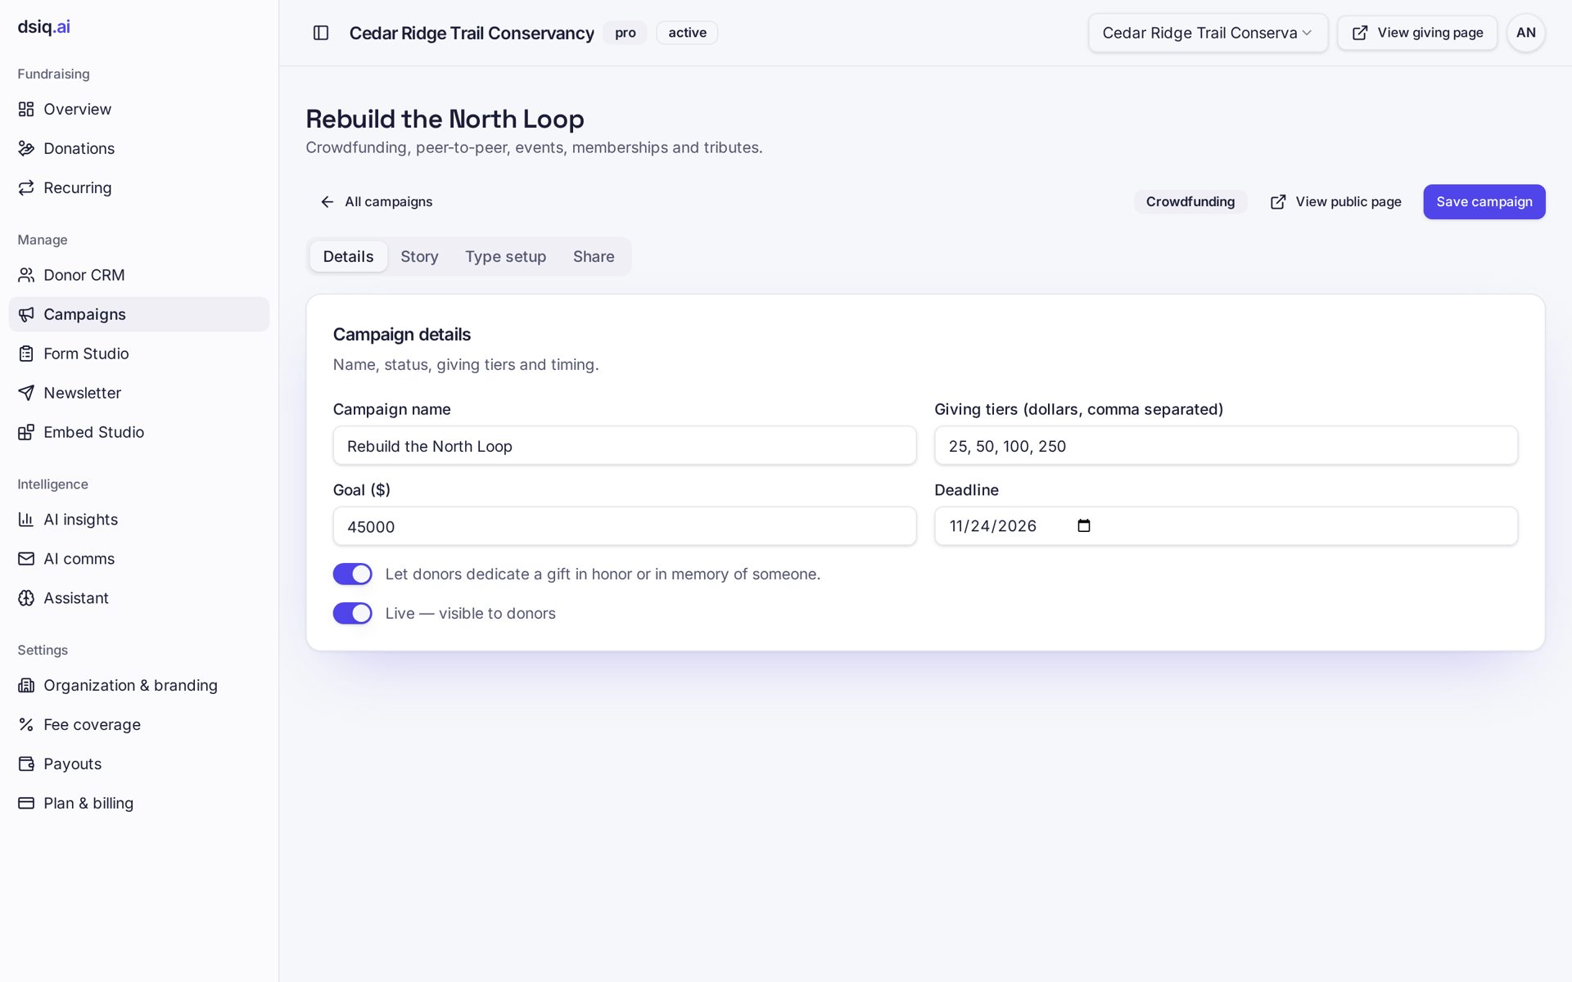Image resolution: width=1572 pixels, height=982 pixels.
Task: Click the 'pro' plan badge
Action: (625, 33)
